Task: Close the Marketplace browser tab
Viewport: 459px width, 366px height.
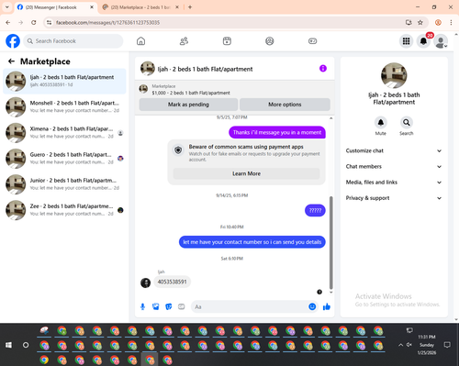Action: click(177, 7)
